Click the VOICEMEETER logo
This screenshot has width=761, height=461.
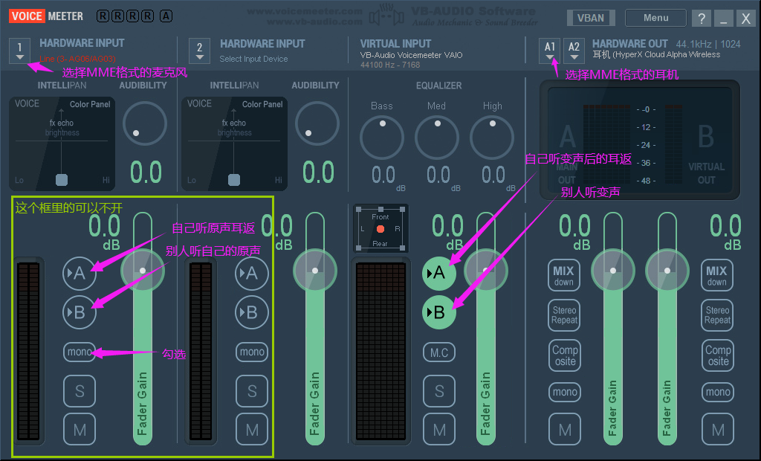point(46,16)
